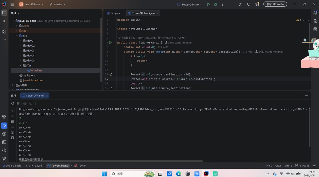Select the .gitignore file

pyautogui.click(x=27, y=76)
